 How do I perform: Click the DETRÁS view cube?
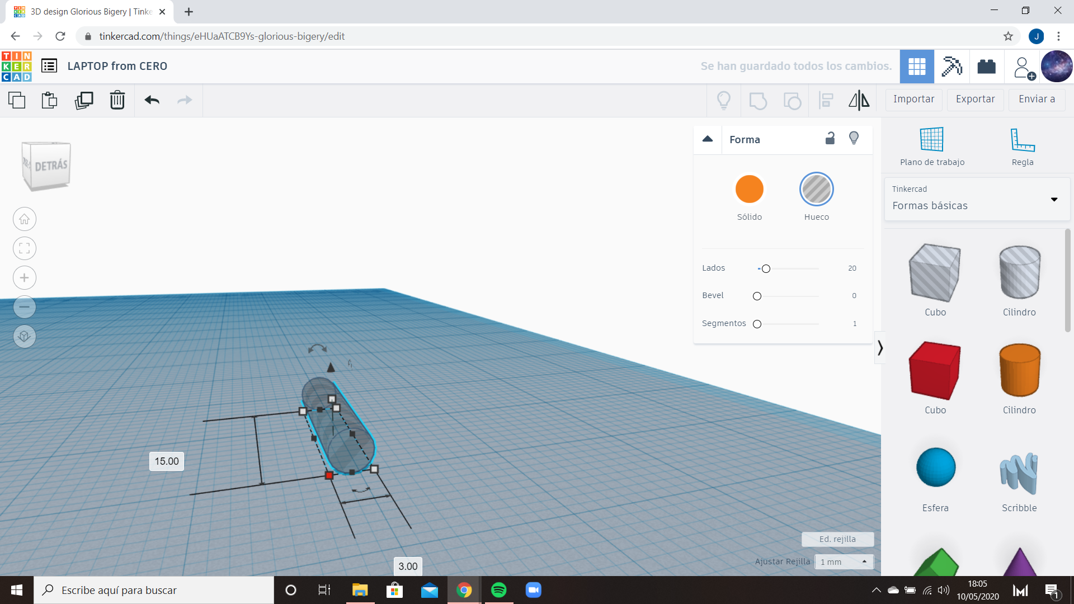46,166
